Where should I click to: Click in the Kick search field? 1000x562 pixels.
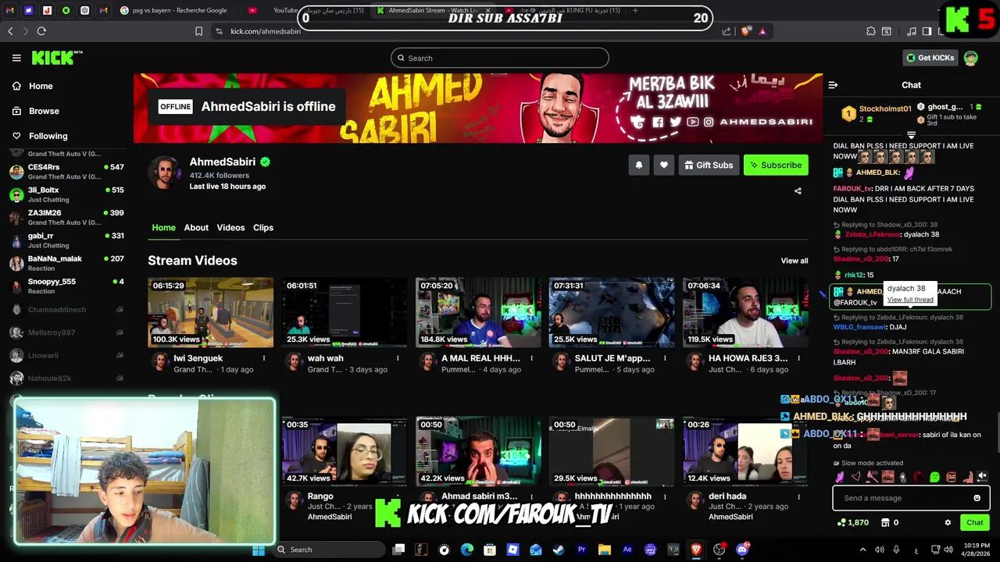pos(500,58)
